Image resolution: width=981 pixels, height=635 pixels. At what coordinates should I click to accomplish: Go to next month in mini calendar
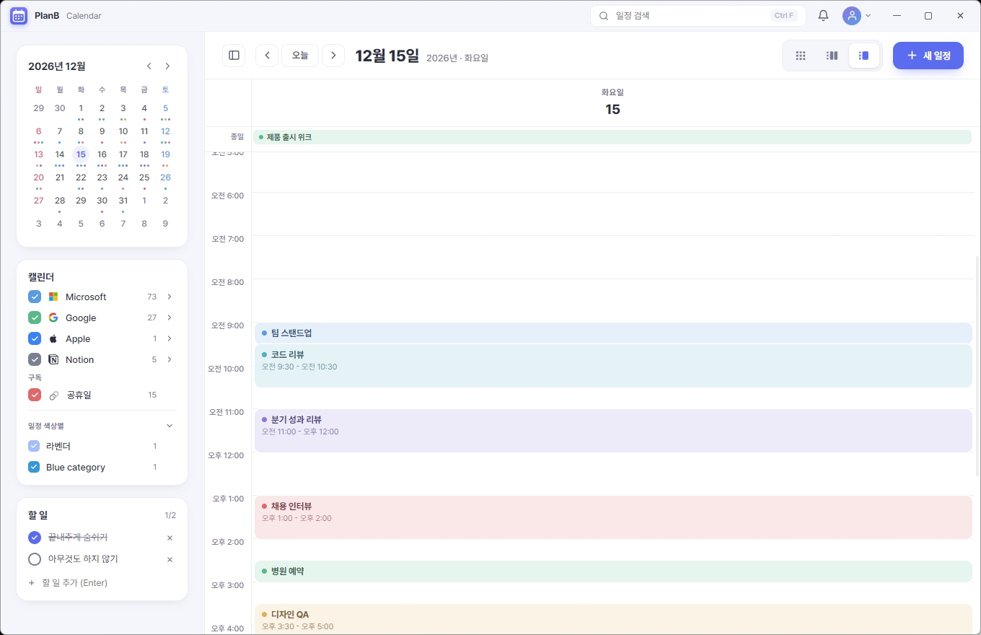167,66
